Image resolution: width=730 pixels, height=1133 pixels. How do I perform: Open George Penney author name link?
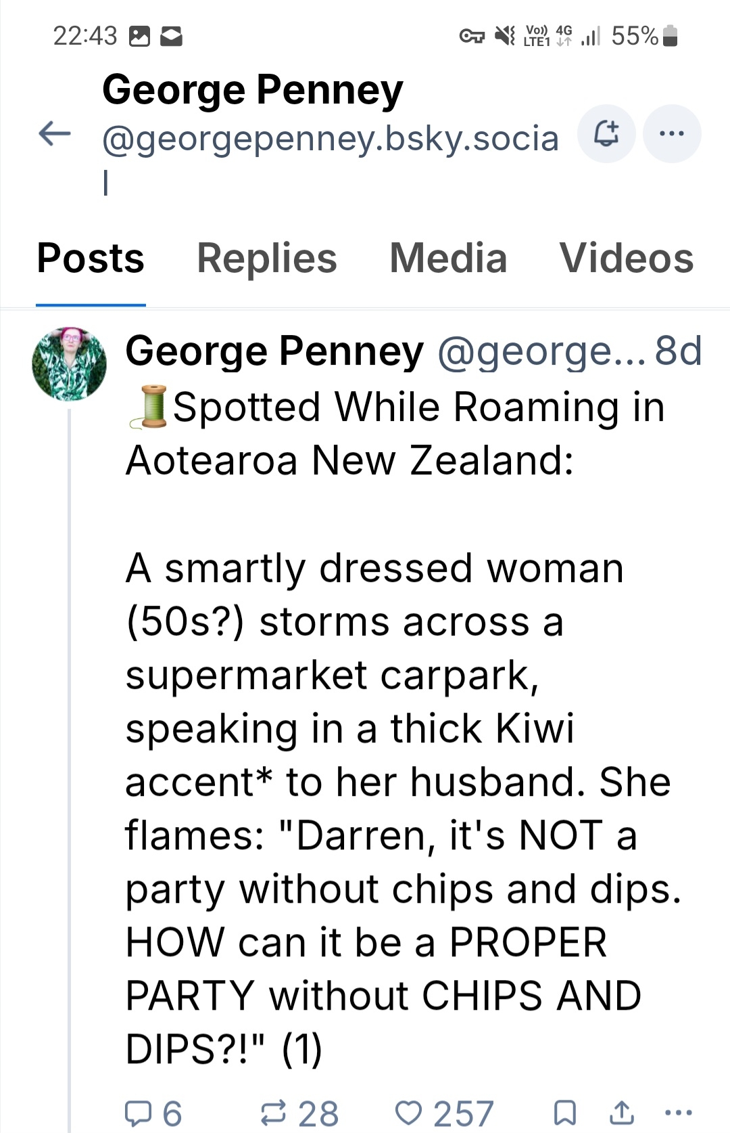(274, 351)
